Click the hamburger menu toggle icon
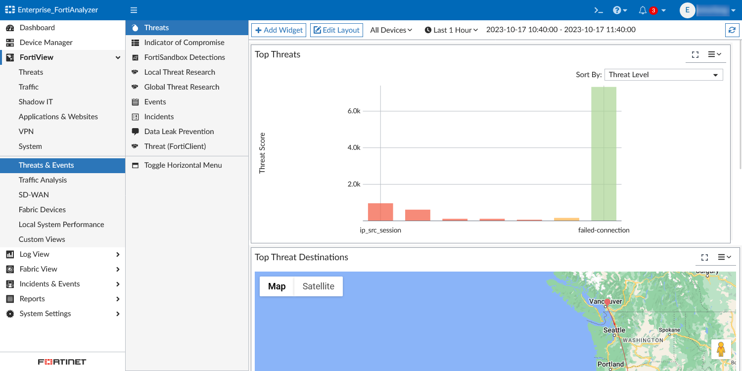 (134, 10)
